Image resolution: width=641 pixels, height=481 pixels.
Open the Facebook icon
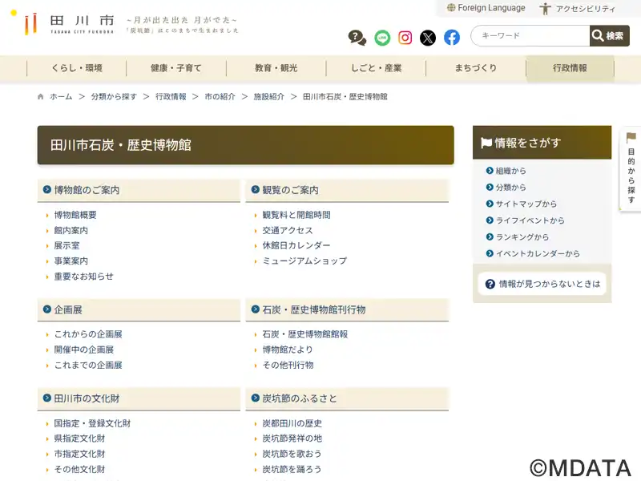pos(452,37)
